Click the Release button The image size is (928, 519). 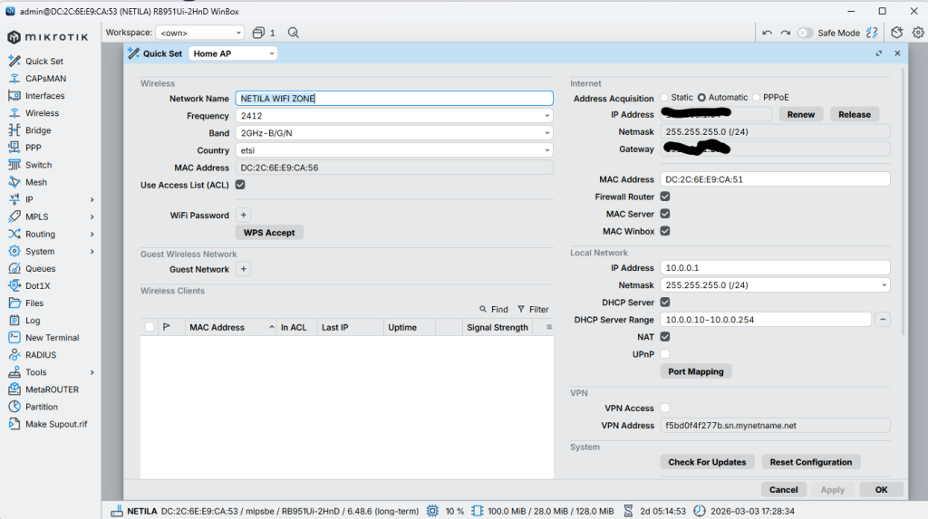tap(855, 114)
